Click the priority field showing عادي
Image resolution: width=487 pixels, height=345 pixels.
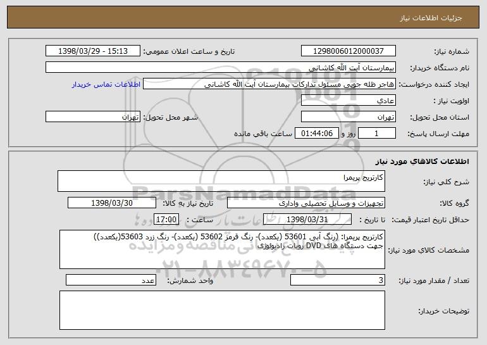[x=348, y=101]
